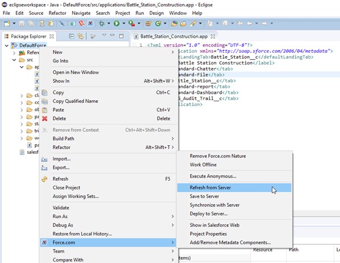Close the Package Explorer tab
This screenshot has height=263, width=340.
(x=52, y=36)
